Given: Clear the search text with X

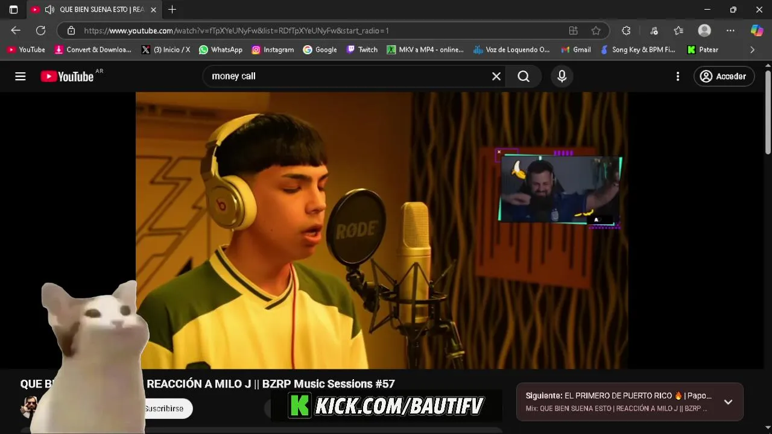Looking at the screenshot, I should pyautogui.click(x=496, y=76).
